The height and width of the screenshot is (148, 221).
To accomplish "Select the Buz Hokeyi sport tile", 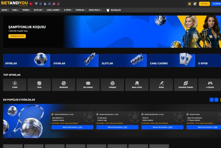I will coord(88,85).
